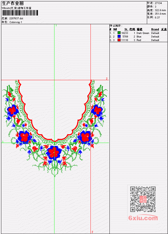Select the stitch count value '27134'
This screenshot has width=168, height=234.
point(158,3)
